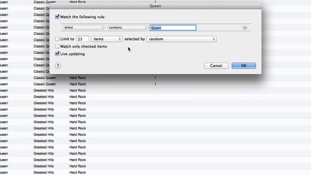This screenshot has height=175, width=311.
Task: Confirm the smart playlist with OK
Action: point(243,66)
